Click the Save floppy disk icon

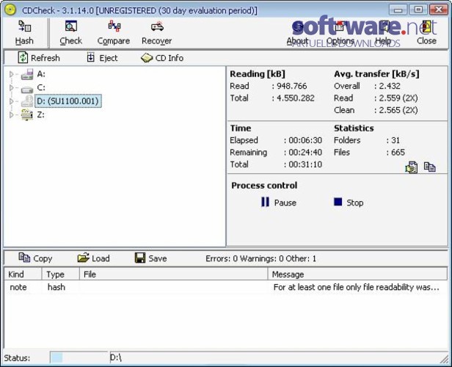pyautogui.click(x=140, y=258)
